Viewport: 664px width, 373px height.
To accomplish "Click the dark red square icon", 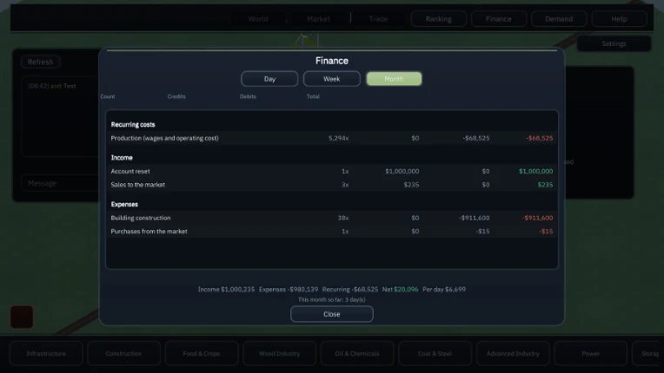I will coord(22,317).
